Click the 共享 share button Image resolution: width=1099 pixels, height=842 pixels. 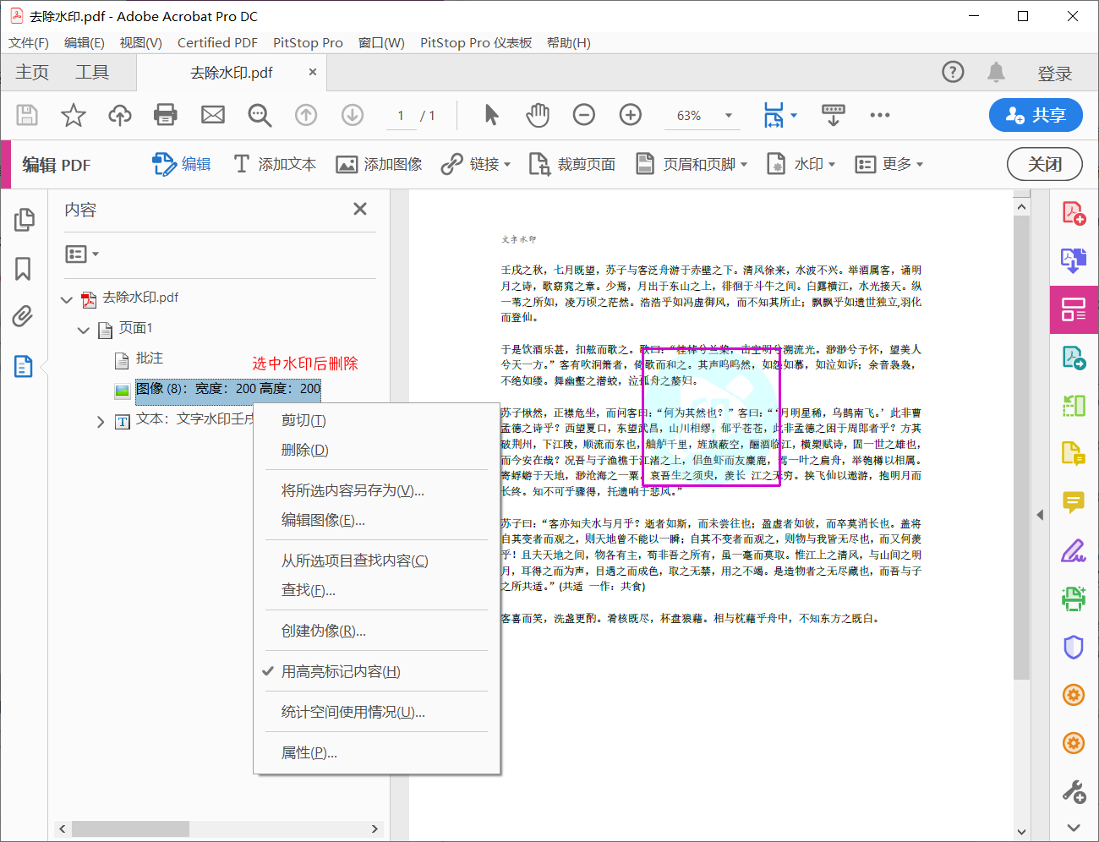(1036, 115)
